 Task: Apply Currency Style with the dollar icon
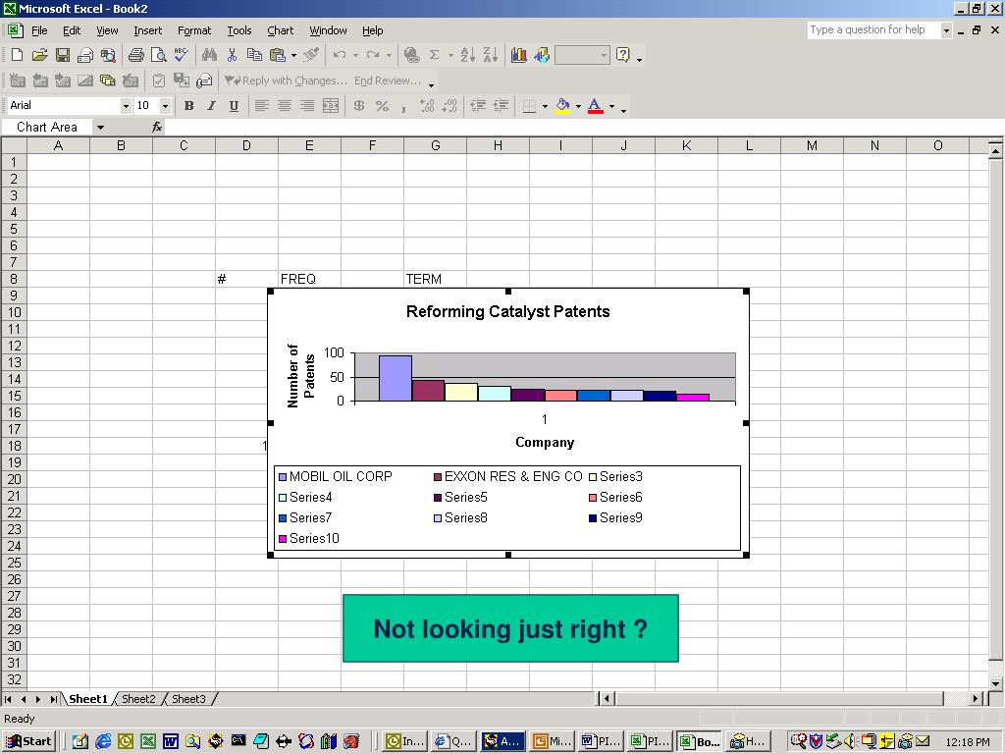coord(359,106)
